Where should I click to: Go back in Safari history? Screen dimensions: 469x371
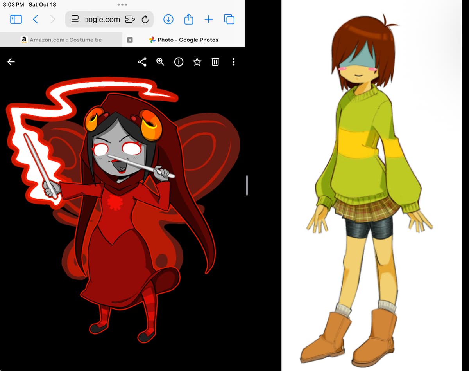[35, 19]
